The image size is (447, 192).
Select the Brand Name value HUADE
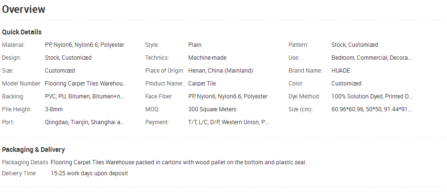[x=341, y=71]
